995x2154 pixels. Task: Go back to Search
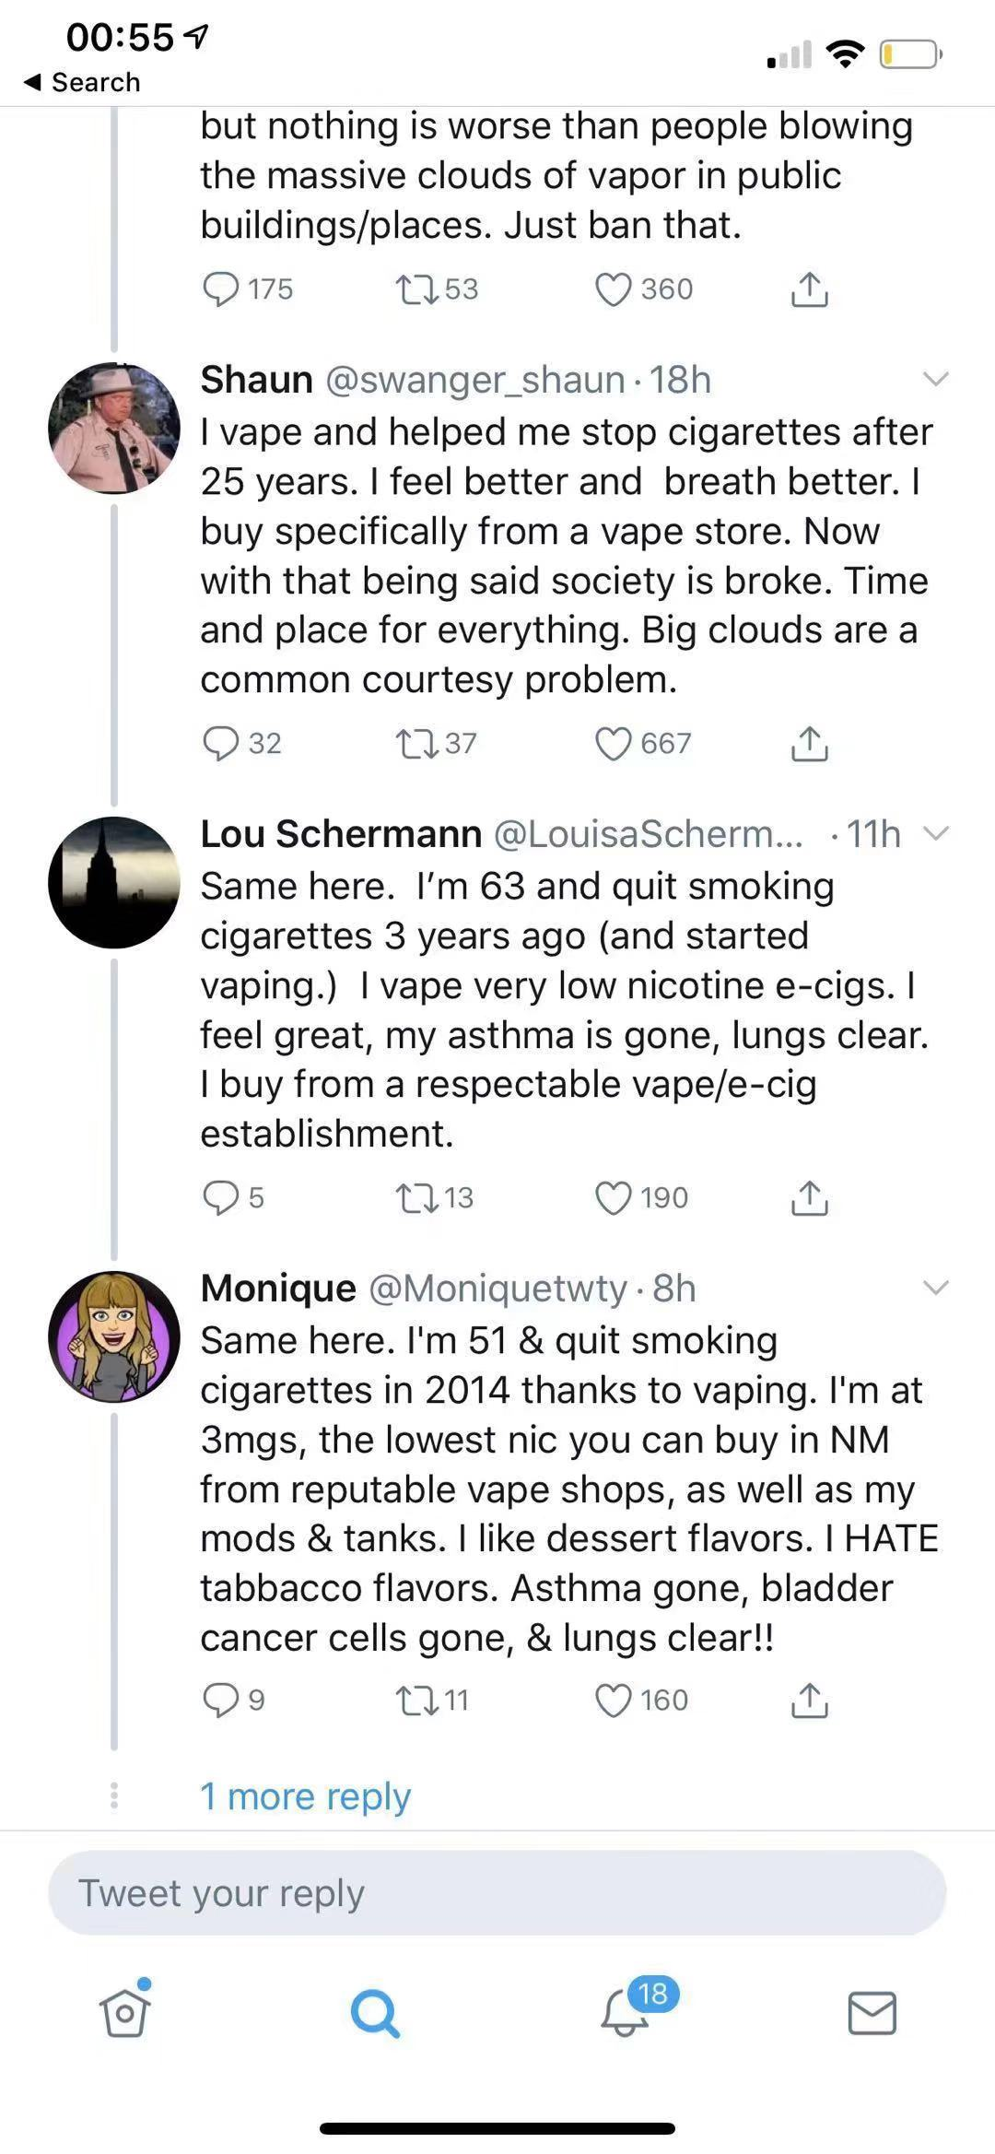[83, 82]
